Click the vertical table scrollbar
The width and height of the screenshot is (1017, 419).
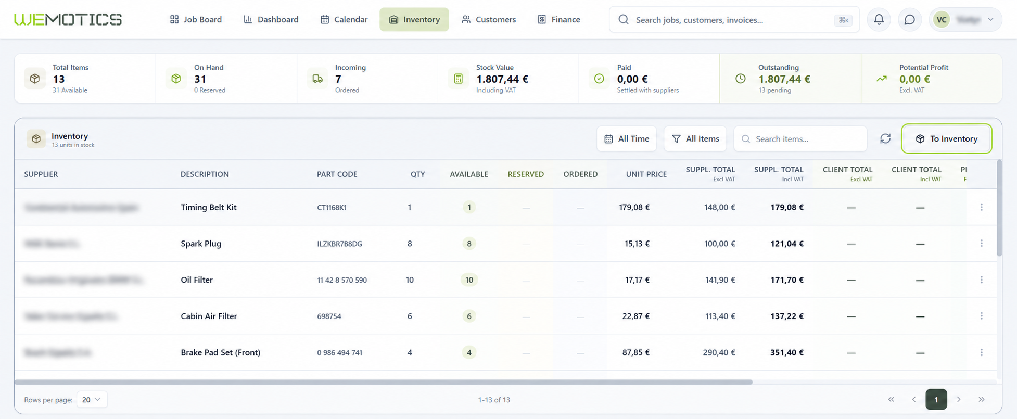999,208
